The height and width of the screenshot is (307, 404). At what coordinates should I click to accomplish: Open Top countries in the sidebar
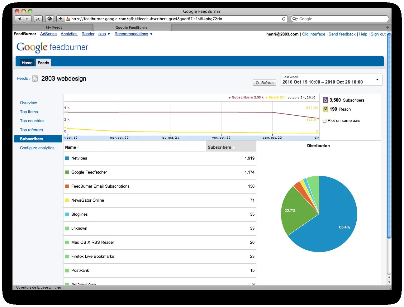click(32, 121)
